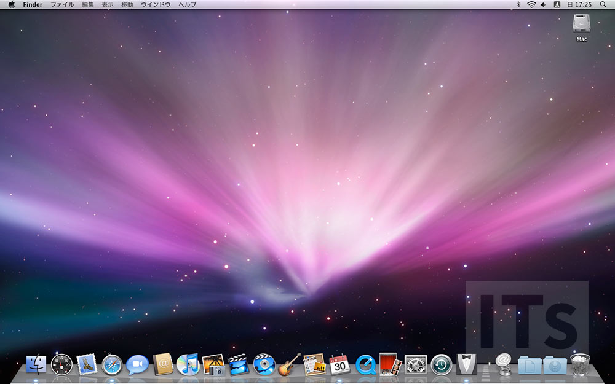
Task: Launch iPhoto from the Dock
Action: point(212,366)
